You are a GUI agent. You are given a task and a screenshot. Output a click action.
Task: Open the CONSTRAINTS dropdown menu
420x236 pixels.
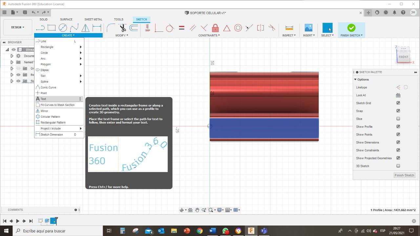pos(209,35)
